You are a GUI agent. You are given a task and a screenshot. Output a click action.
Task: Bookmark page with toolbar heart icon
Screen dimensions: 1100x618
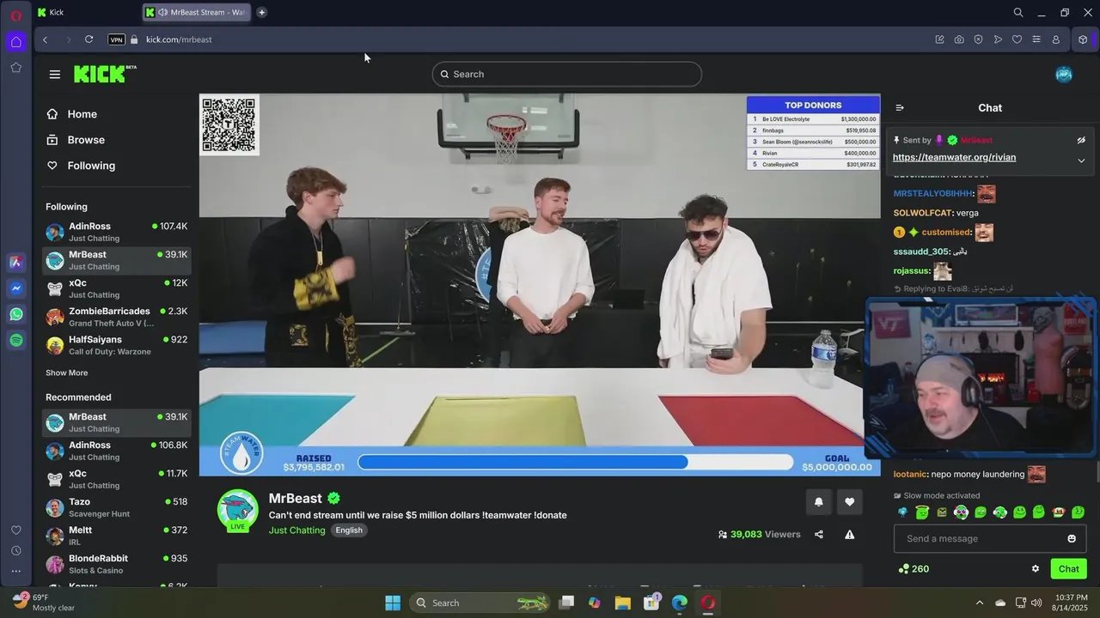click(x=1017, y=39)
